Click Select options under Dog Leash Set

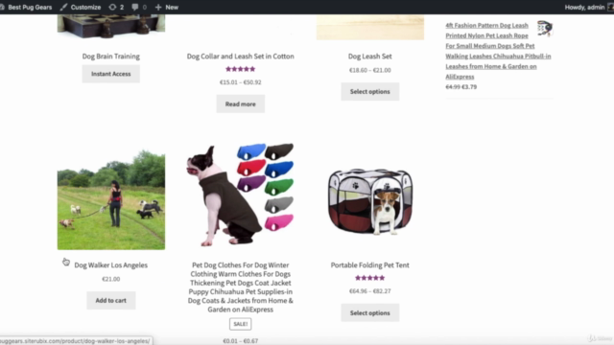point(370,92)
